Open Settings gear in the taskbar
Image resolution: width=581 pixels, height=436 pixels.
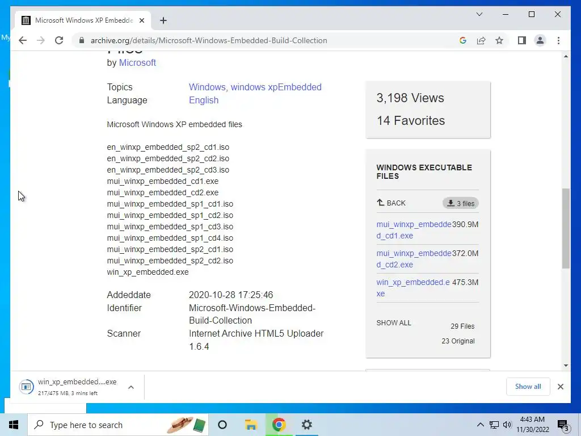pyautogui.click(x=306, y=425)
